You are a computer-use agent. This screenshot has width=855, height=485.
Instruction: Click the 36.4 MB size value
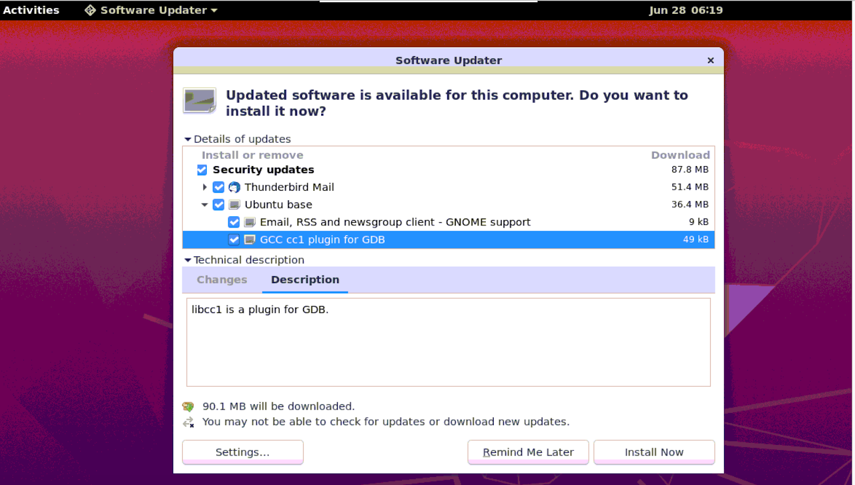point(690,205)
